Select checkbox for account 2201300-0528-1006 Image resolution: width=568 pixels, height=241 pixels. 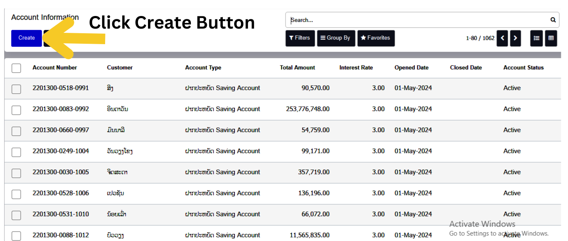tap(16, 194)
